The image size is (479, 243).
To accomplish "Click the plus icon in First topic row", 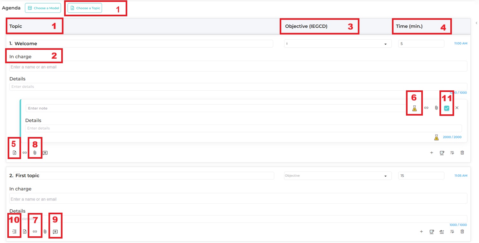I will pos(421,232).
